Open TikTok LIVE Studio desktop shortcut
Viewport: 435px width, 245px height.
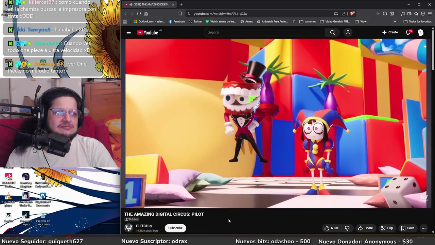(8, 181)
